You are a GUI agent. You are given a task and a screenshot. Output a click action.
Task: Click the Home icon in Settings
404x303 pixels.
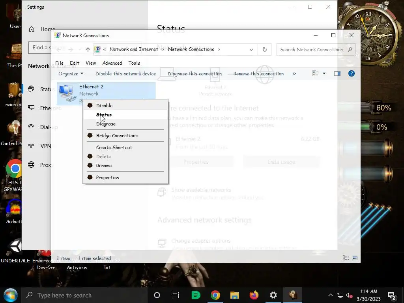(32, 29)
